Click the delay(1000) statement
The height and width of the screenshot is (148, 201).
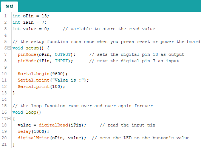pyautogui.click(x=33, y=131)
